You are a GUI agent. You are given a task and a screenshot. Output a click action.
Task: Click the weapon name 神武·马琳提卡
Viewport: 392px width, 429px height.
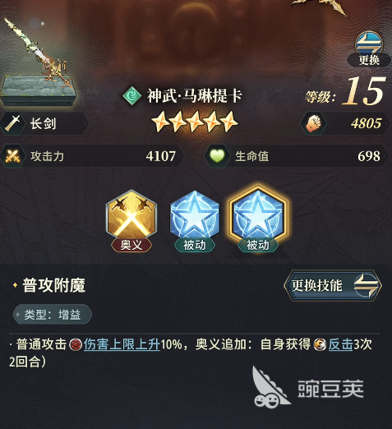tap(195, 95)
